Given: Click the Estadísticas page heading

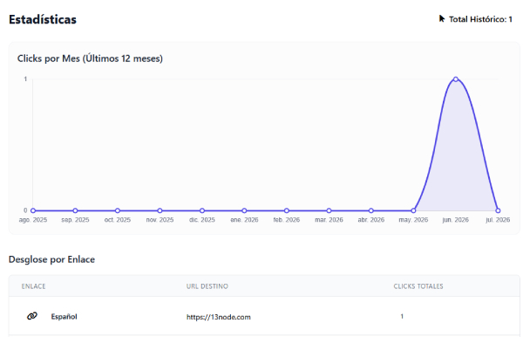Looking at the screenshot, I should tap(43, 19).
